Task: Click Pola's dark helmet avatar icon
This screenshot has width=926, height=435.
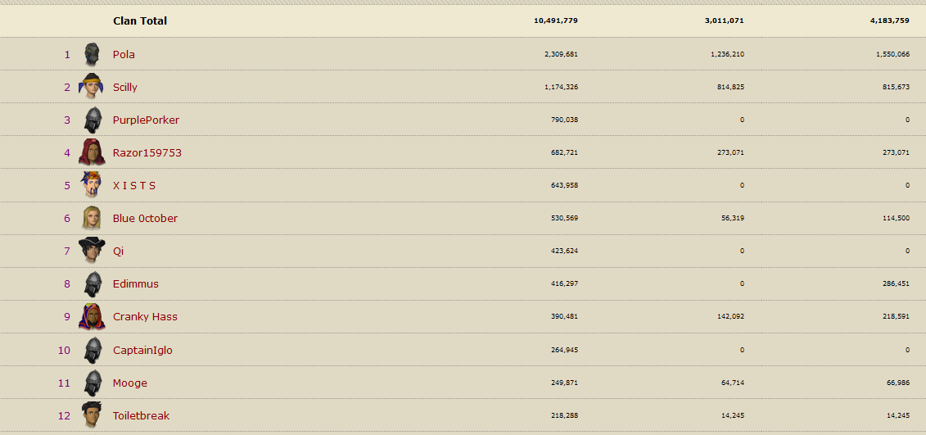Action: point(92,54)
